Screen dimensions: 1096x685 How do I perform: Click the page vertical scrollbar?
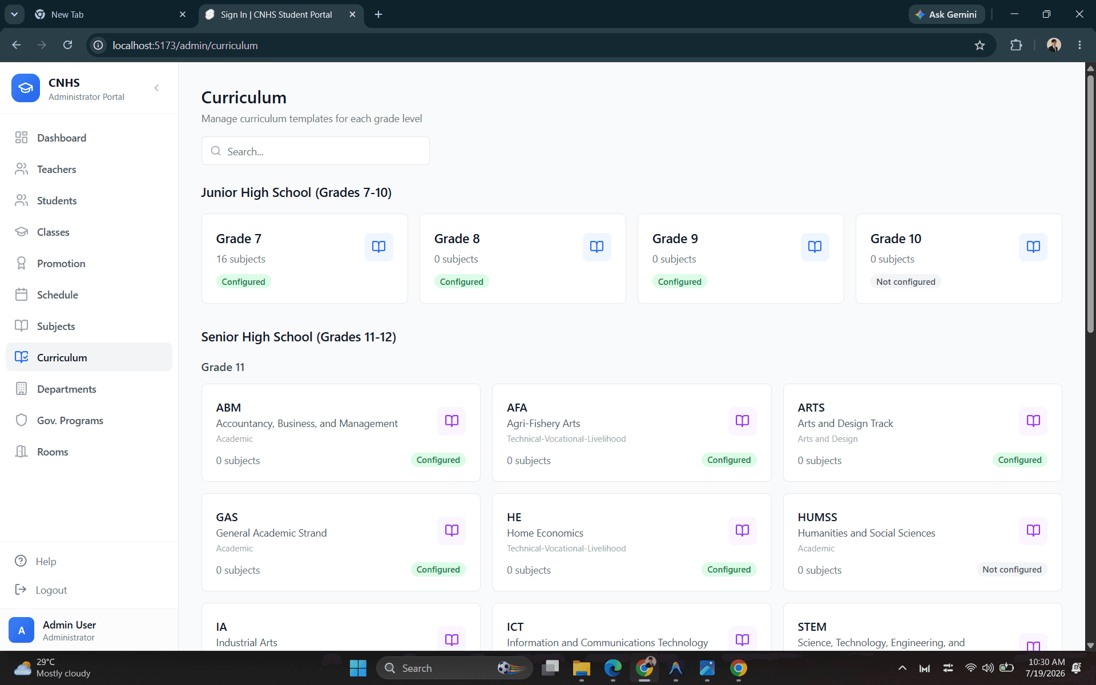pos(1090,204)
